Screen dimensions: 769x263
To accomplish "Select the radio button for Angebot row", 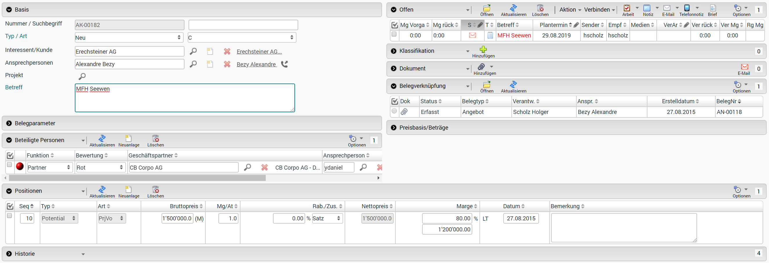I will coord(394,111).
